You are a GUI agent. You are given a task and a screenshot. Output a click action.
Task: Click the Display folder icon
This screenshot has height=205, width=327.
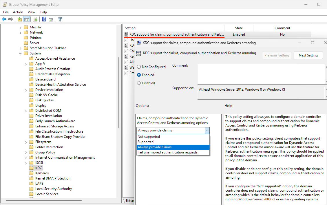(x=31, y=105)
